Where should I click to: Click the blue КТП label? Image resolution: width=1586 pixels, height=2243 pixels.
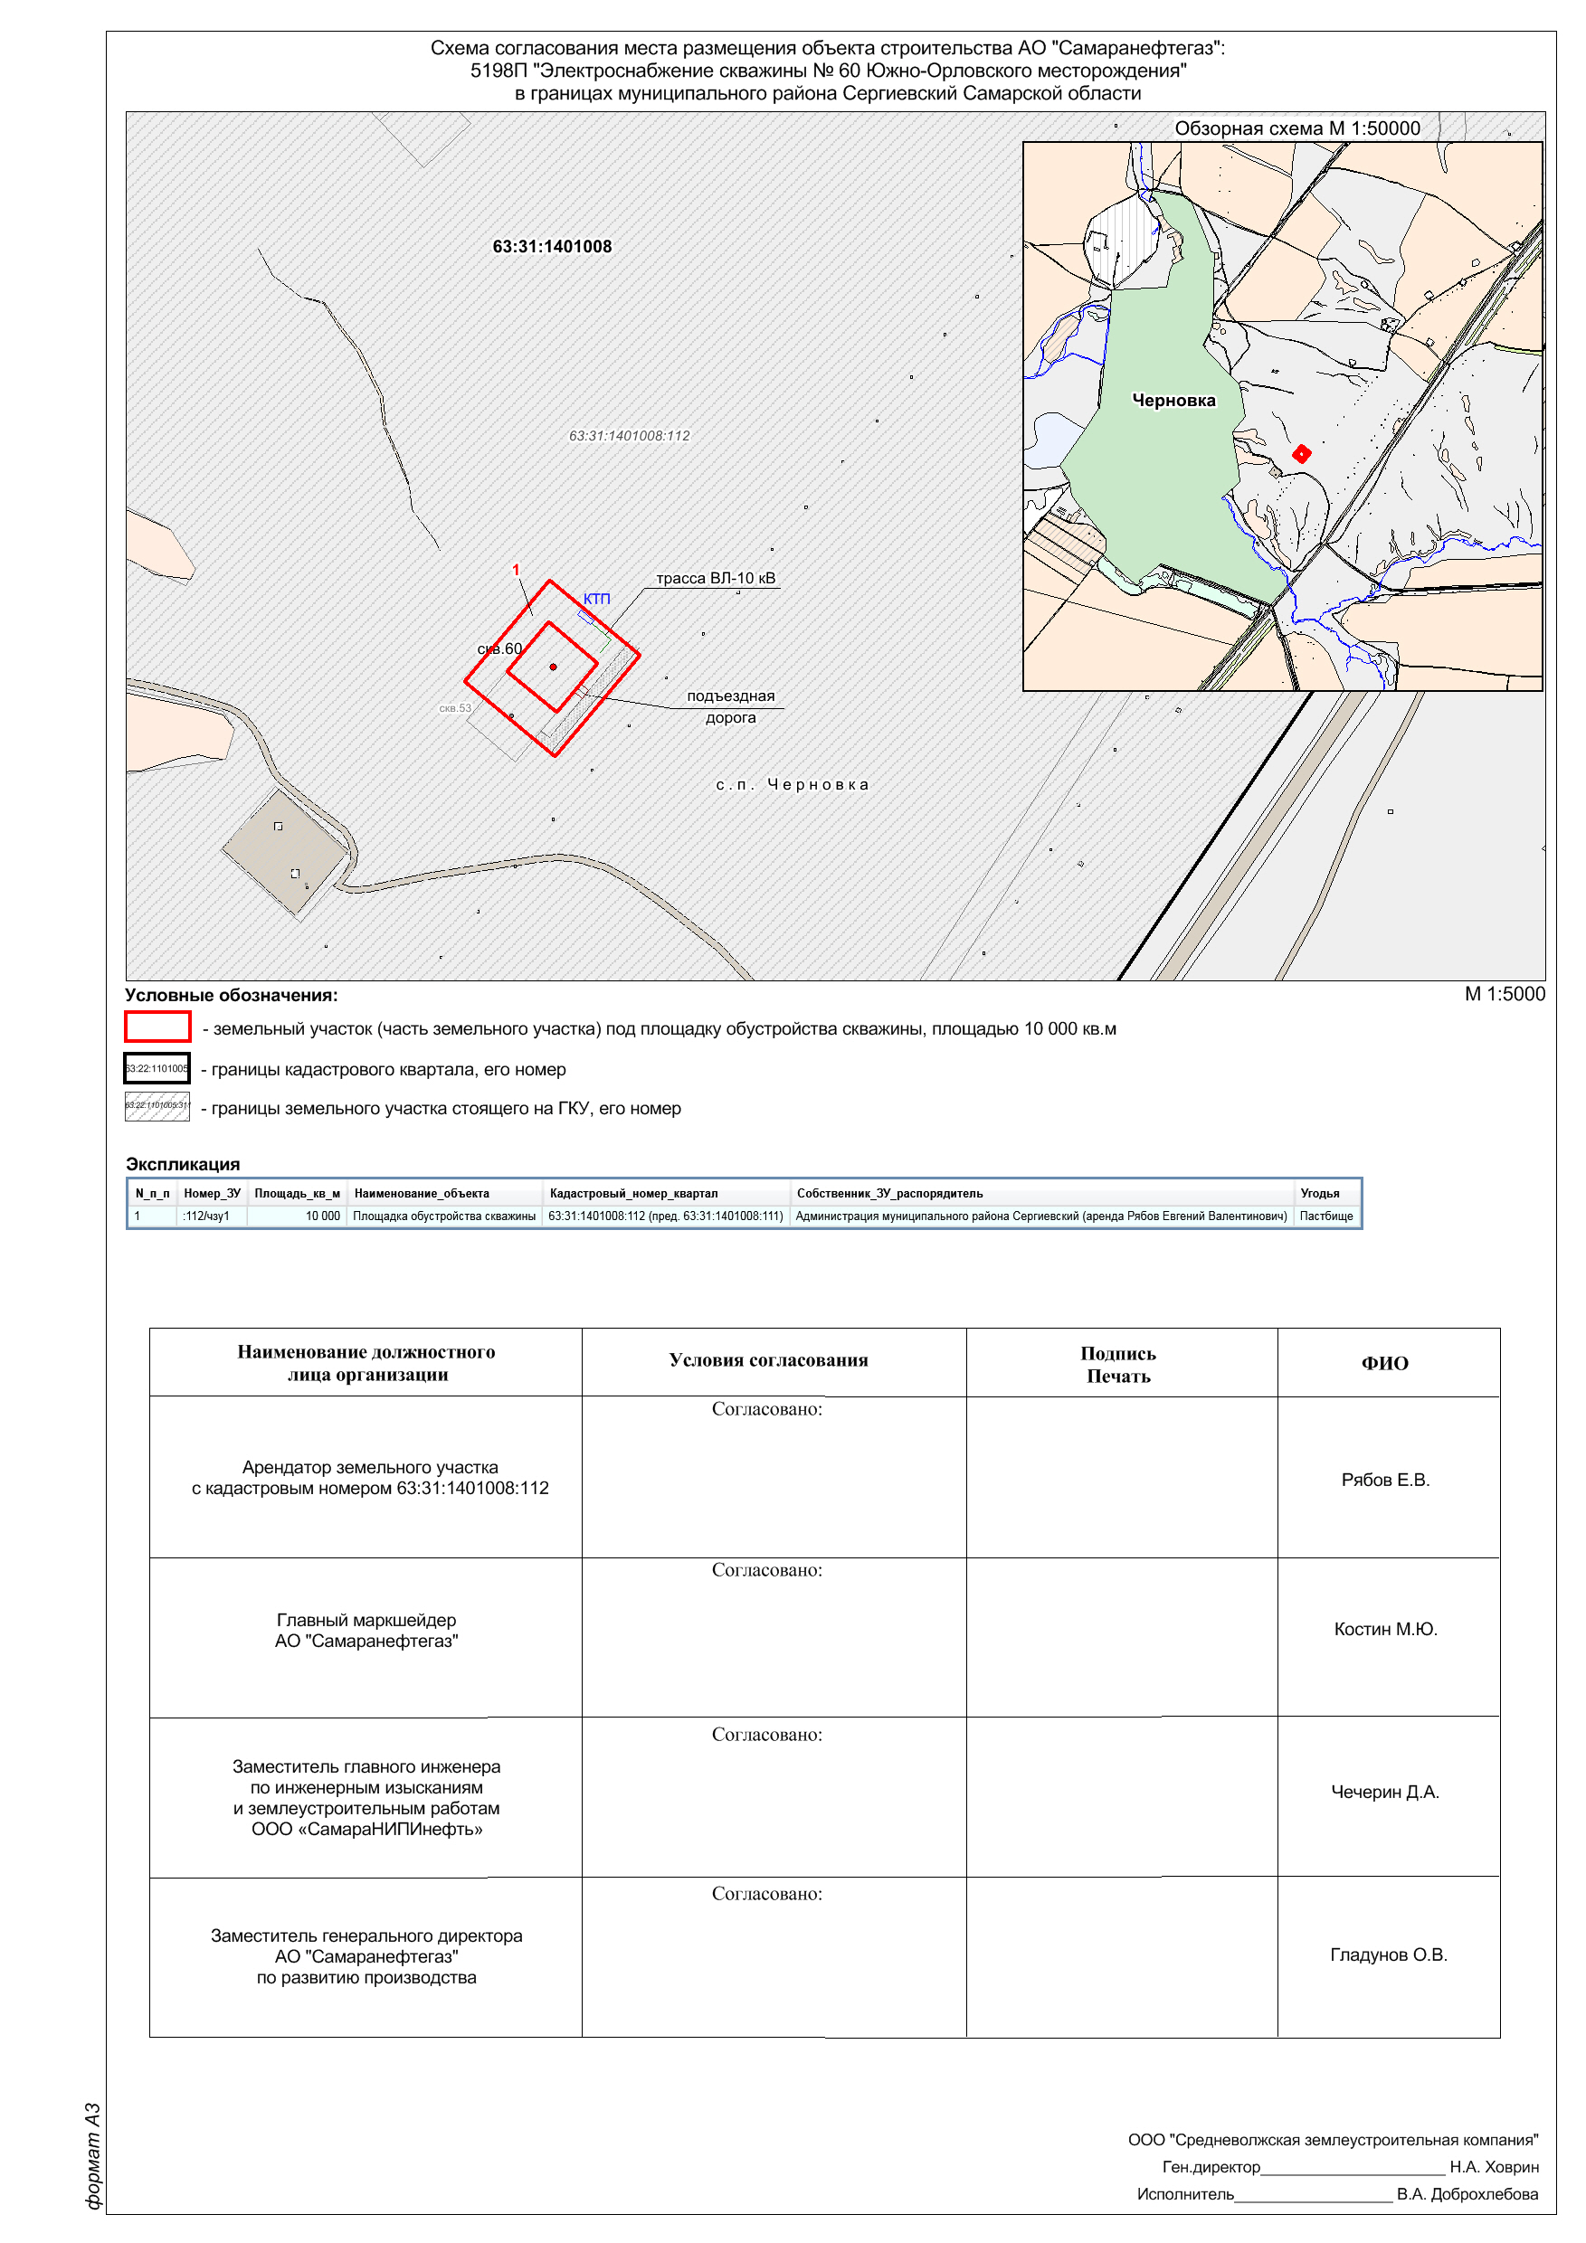tap(596, 599)
